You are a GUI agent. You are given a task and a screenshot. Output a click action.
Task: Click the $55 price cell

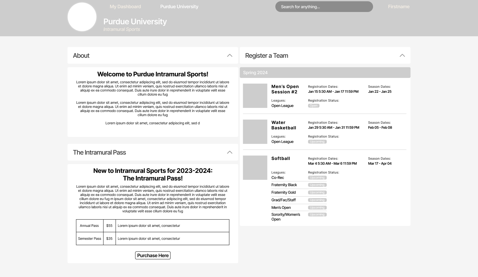[x=109, y=226]
